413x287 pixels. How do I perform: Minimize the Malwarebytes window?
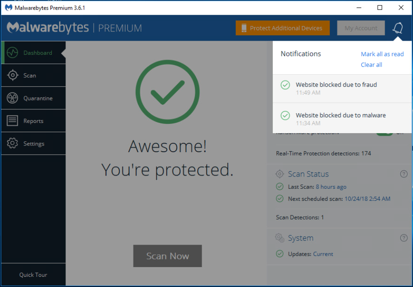359,8
